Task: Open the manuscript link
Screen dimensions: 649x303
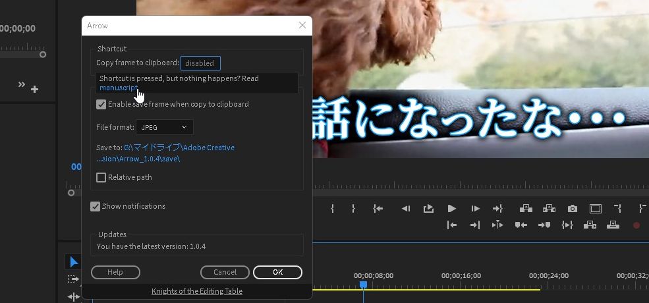Action: (119, 88)
